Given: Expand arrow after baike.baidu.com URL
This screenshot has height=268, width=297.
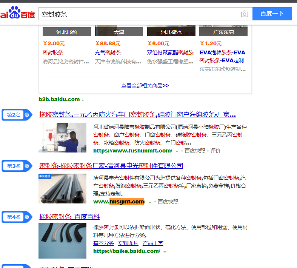Looking at the screenshot, I should 165,252.
